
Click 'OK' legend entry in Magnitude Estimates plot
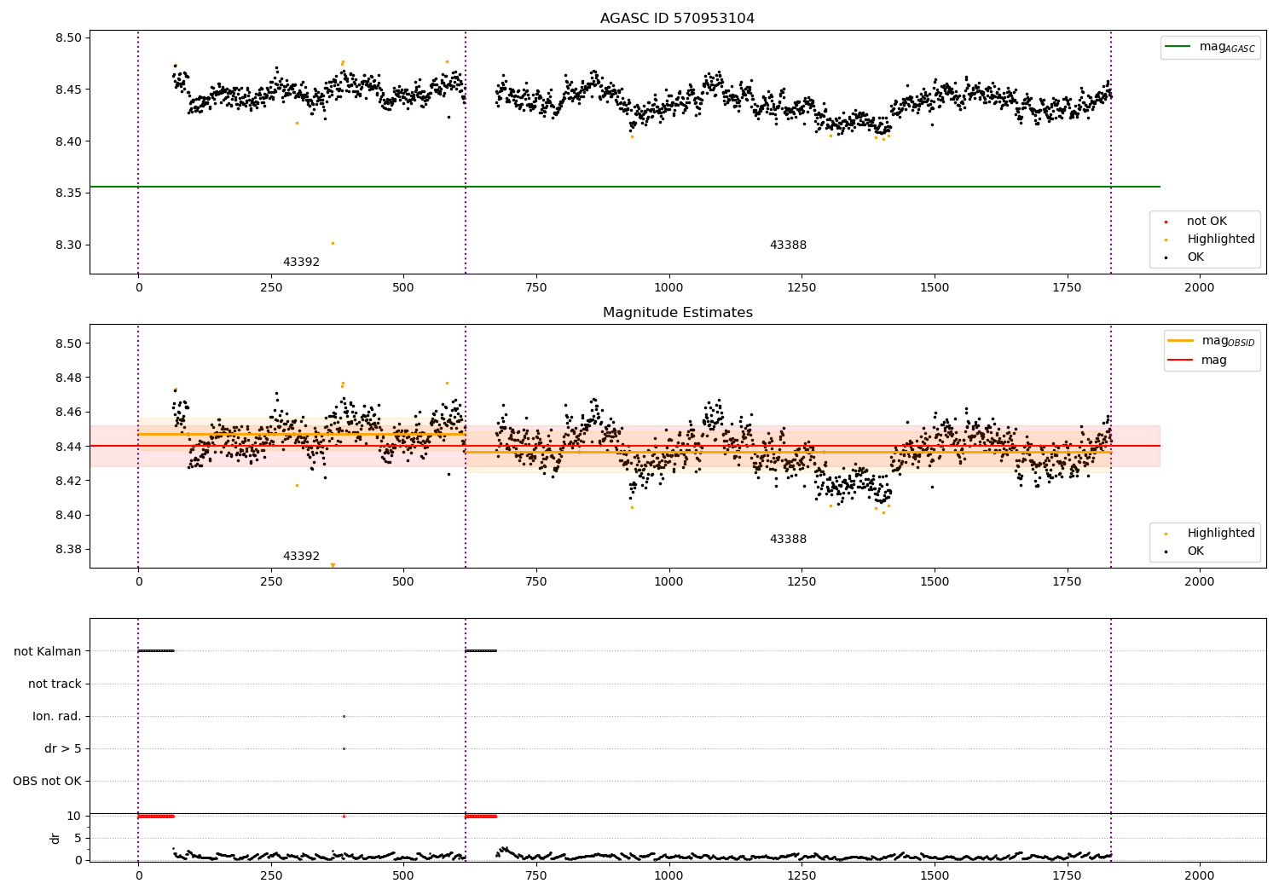click(x=1195, y=551)
